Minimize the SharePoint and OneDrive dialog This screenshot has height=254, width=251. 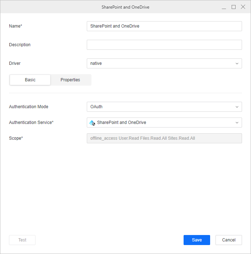[x=224, y=7]
